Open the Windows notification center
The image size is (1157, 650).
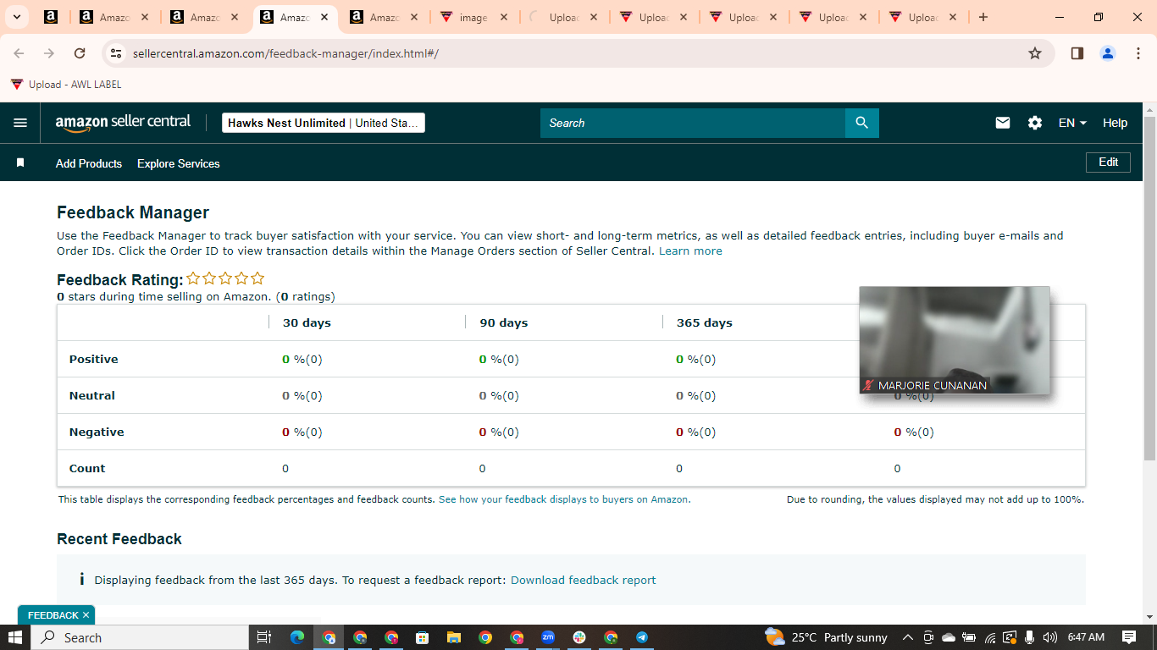(1129, 637)
